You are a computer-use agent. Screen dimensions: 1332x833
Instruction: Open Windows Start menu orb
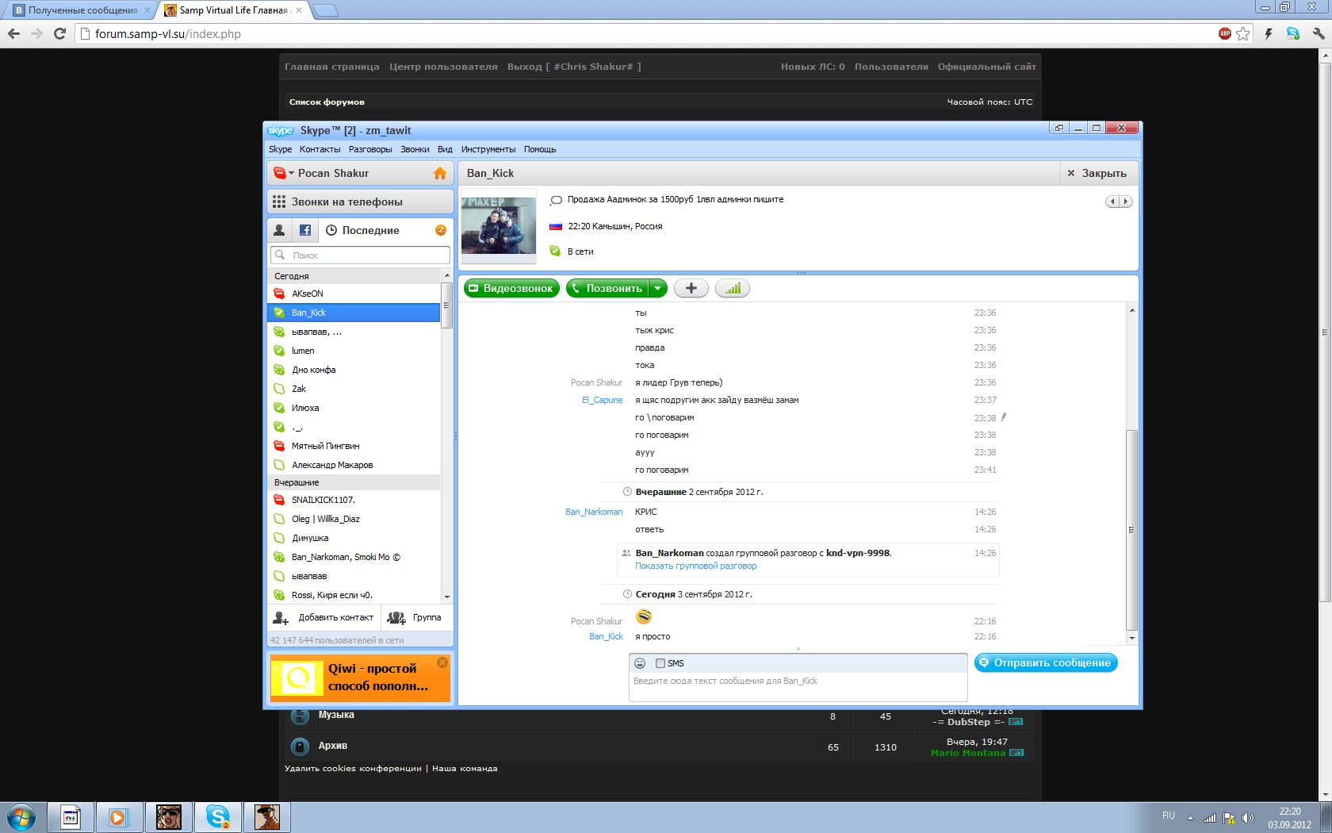(x=21, y=816)
